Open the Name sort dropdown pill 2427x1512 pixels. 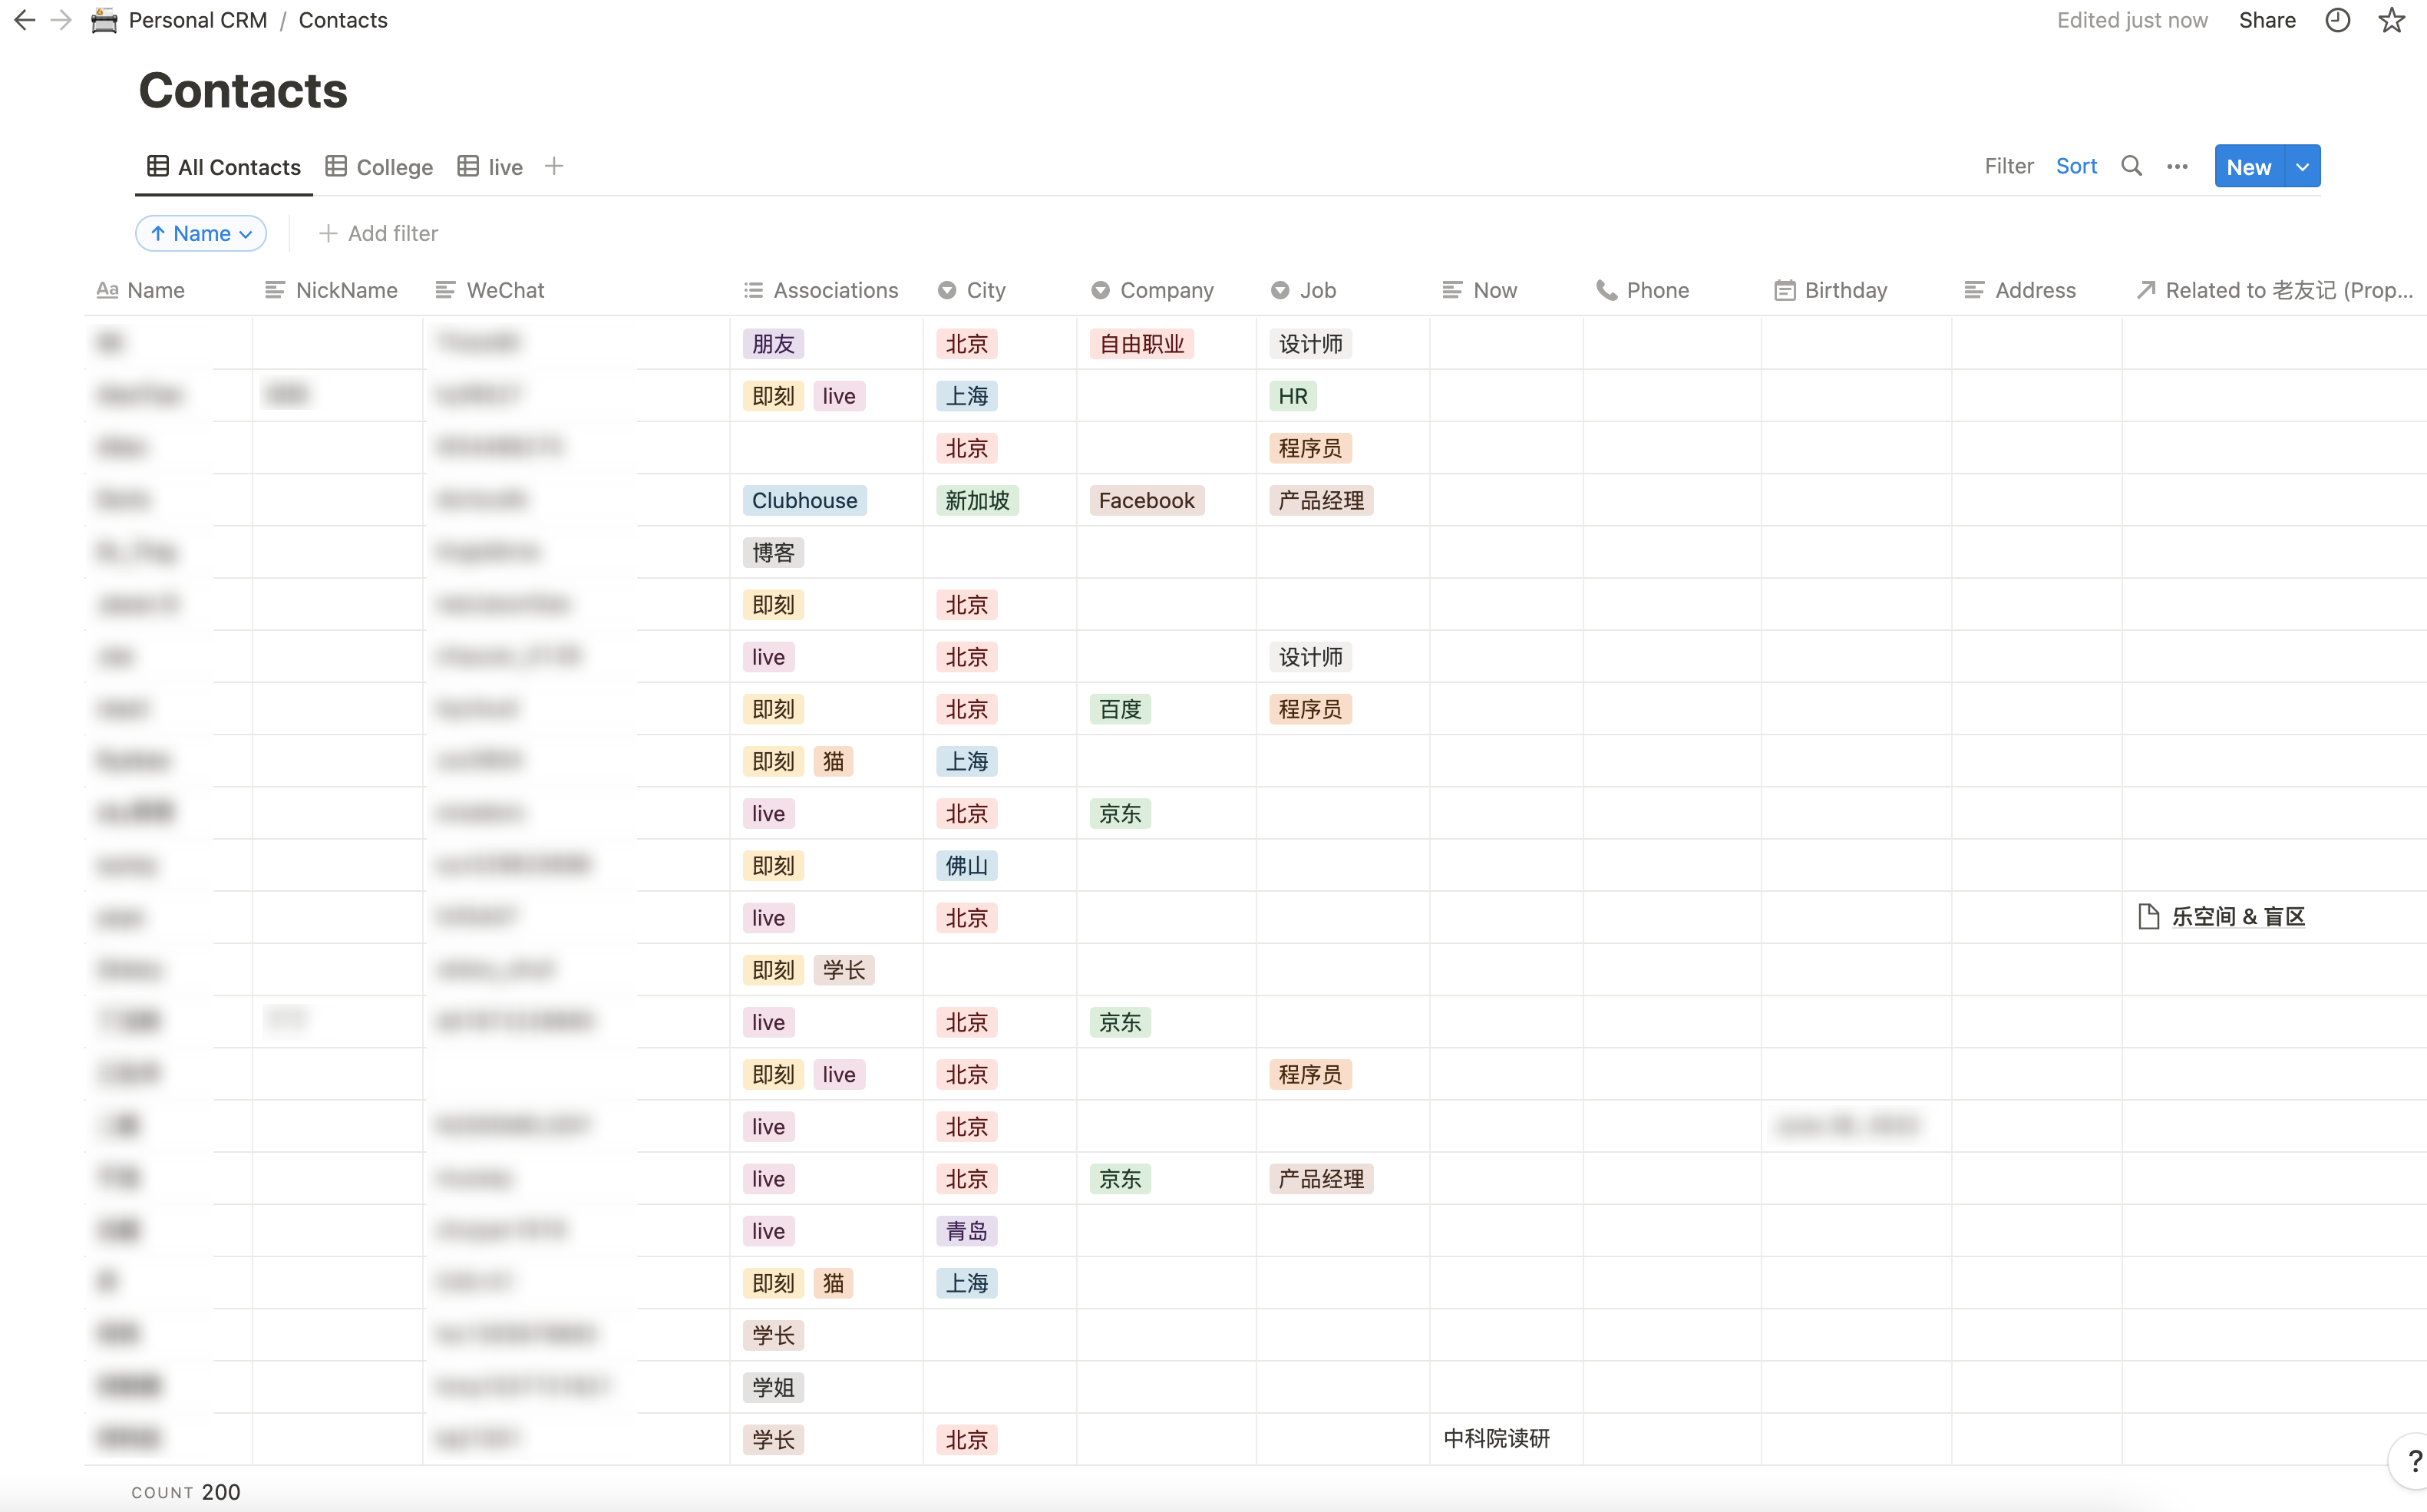pos(201,233)
